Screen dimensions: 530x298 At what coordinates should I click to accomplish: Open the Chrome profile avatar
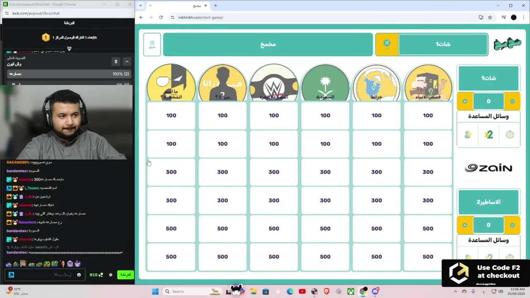(x=513, y=17)
